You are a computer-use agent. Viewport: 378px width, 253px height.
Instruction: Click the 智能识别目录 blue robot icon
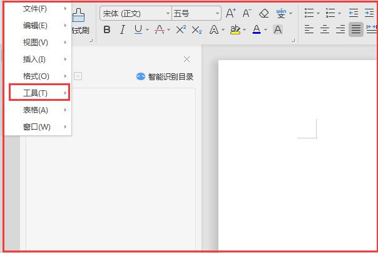coord(141,76)
